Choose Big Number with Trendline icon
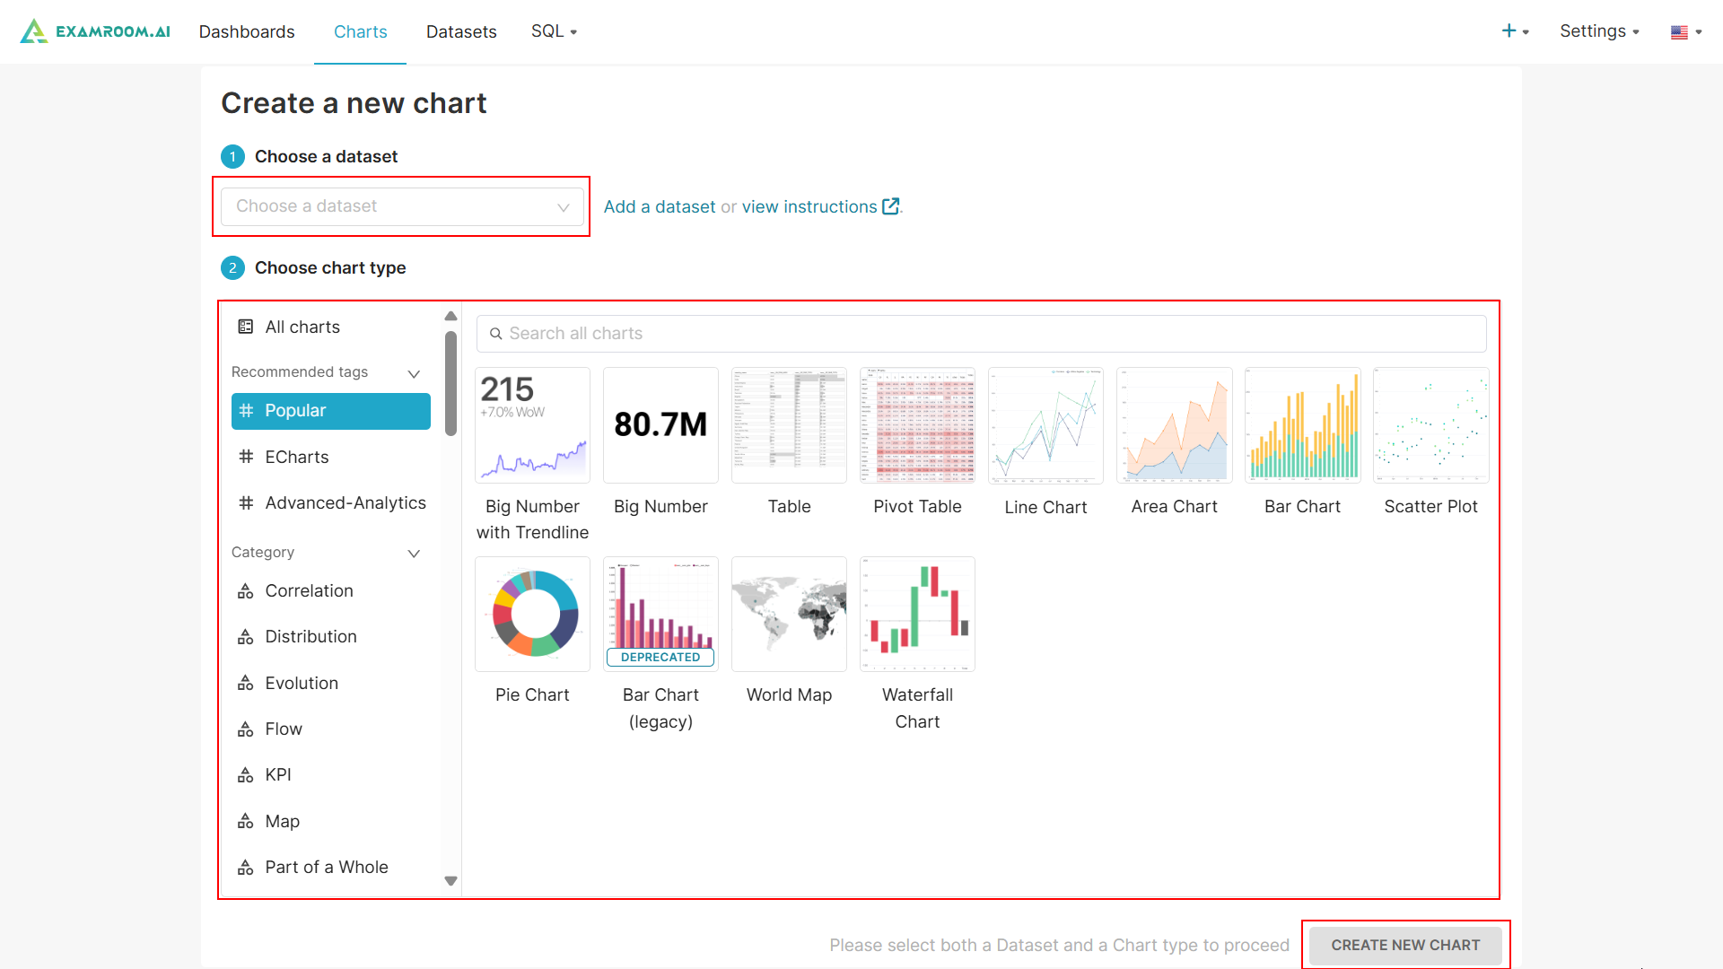The height and width of the screenshot is (969, 1723). coord(532,425)
